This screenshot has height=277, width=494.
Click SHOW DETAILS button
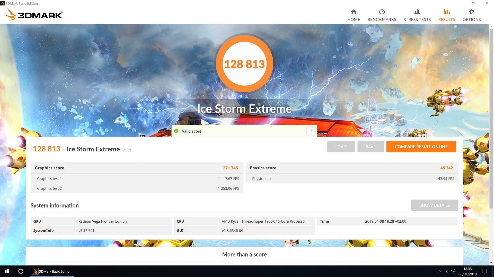coord(435,205)
